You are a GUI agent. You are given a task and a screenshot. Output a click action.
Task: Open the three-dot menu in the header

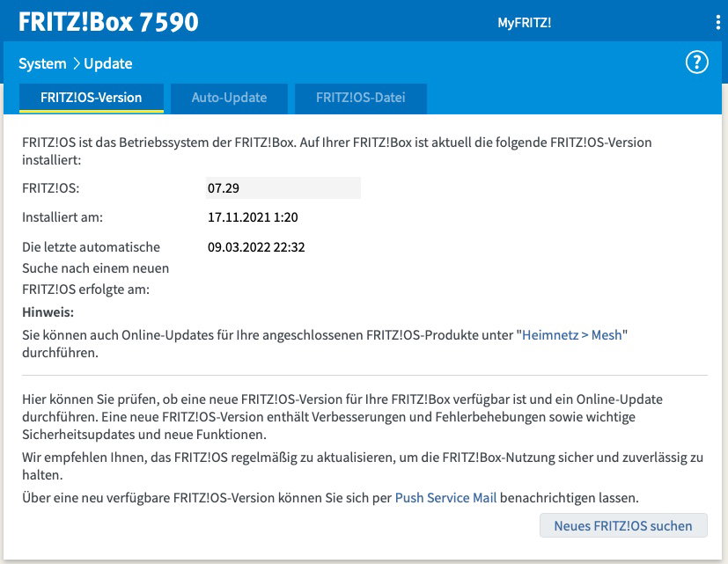[x=718, y=22]
